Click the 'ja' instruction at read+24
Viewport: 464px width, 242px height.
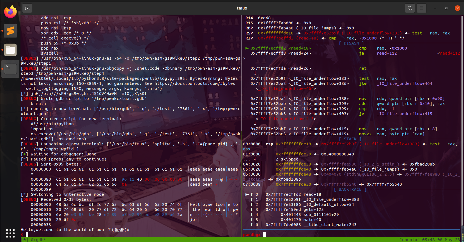coord(362,53)
